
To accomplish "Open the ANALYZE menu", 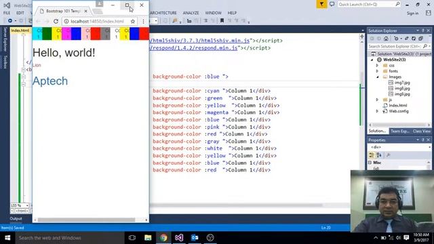I will point(191,13).
